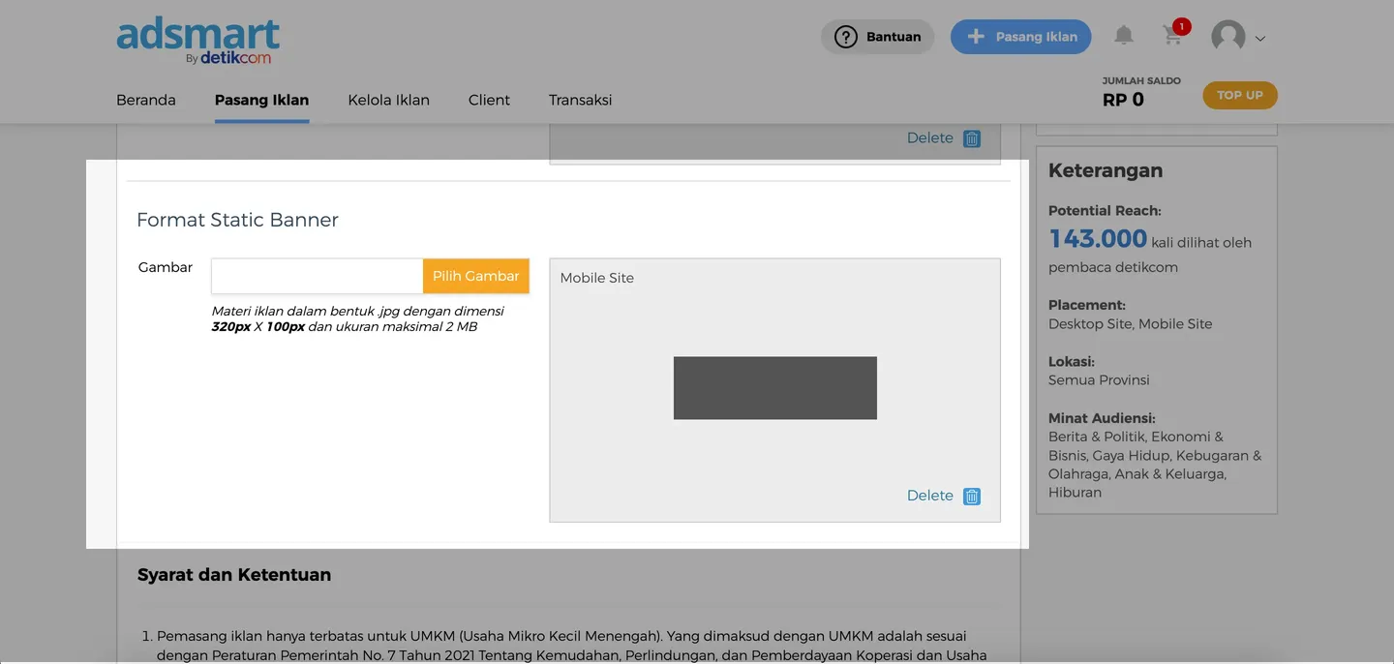Open the Transaksi tab
1394x664 pixels.
[x=580, y=100]
